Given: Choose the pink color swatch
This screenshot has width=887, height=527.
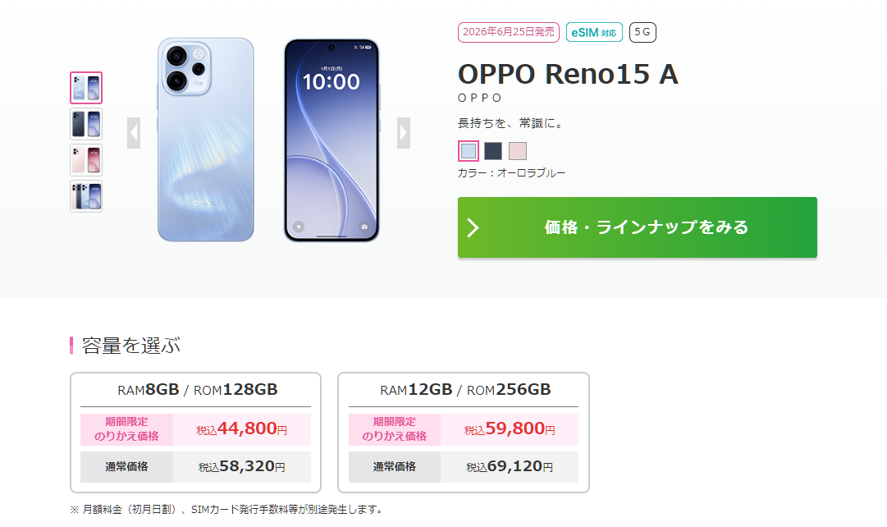Looking at the screenshot, I should (x=518, y=151).
